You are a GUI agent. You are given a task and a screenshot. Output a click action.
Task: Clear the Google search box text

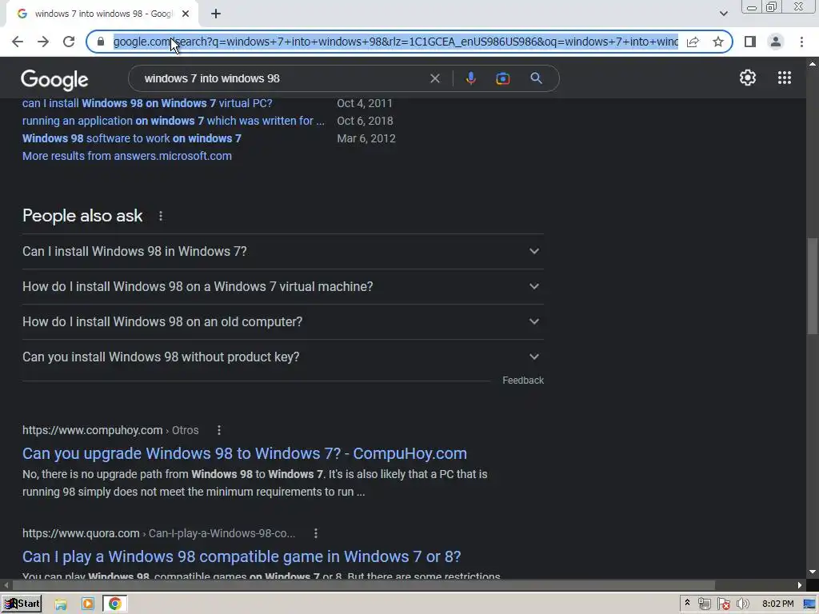(x=434, y=78)
